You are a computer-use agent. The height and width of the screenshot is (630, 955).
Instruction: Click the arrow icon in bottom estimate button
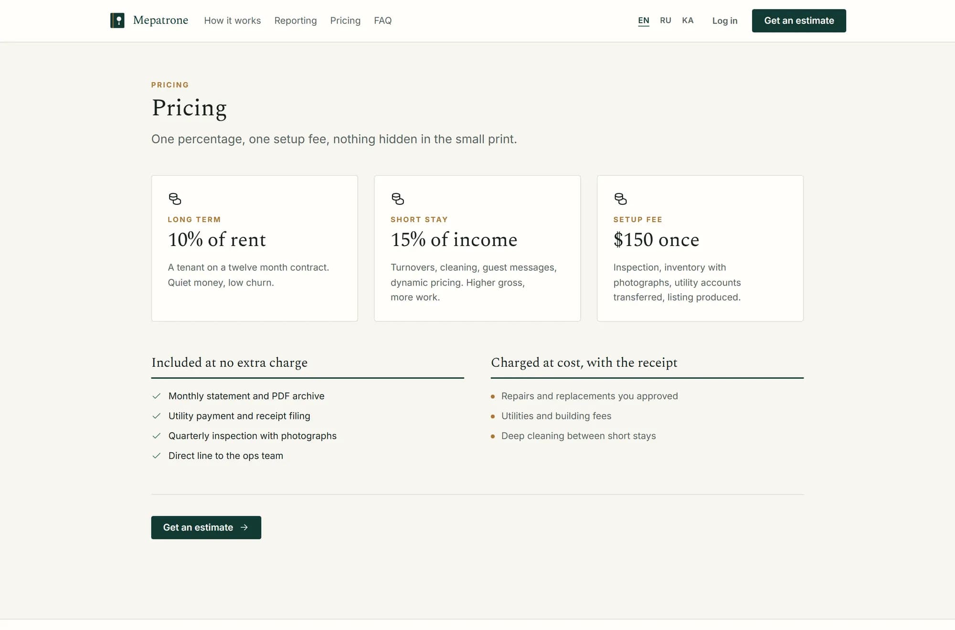pyautogui.click(x=244, y=527)
